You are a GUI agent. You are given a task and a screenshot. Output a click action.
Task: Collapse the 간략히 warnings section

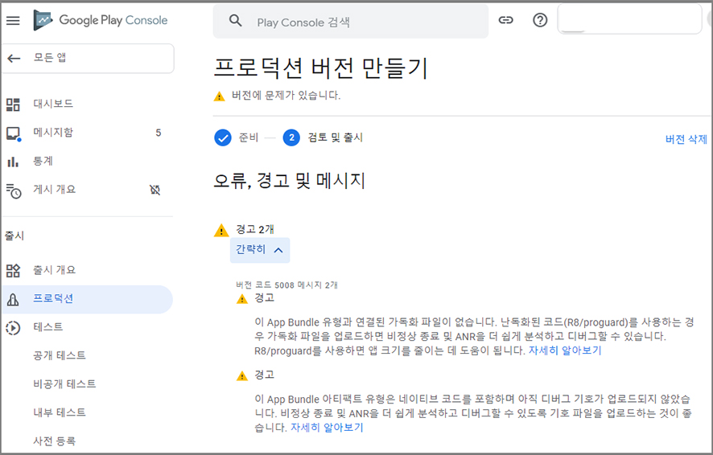tap(259, 250)
